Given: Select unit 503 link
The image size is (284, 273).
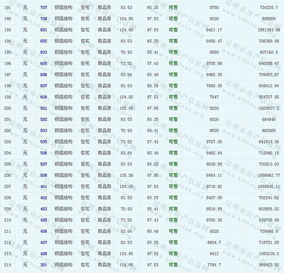Looking at the screenshot, I should point(43,131).
